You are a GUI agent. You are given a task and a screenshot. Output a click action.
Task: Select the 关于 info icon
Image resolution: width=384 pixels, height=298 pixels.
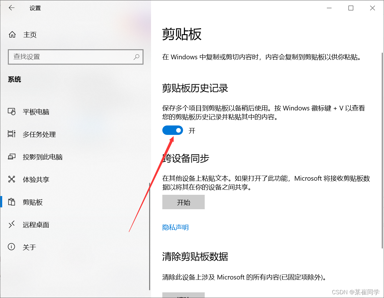12,247
